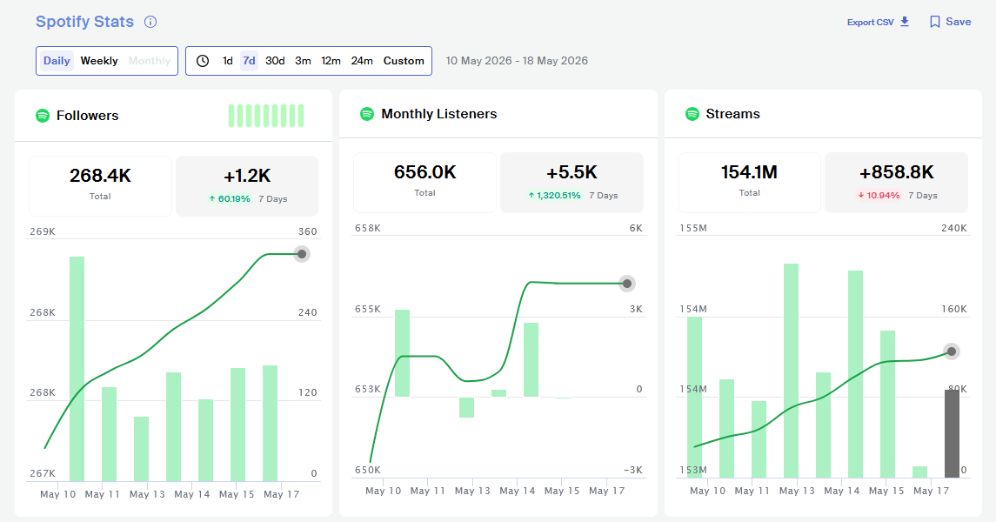This screenshot has width=996, height=522.
Task: Click the +858.8K streams 7 Days card
Action: 896,182
